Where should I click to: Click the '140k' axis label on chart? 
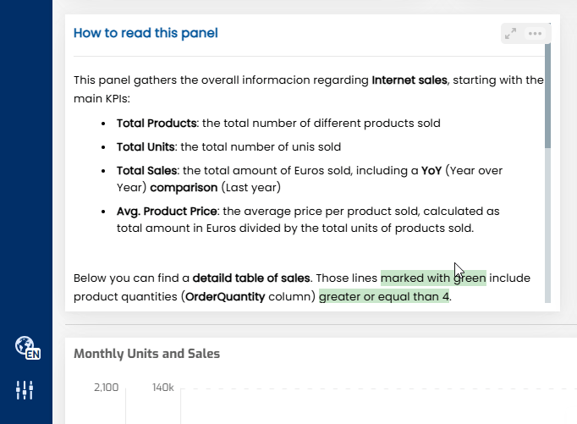162,387
